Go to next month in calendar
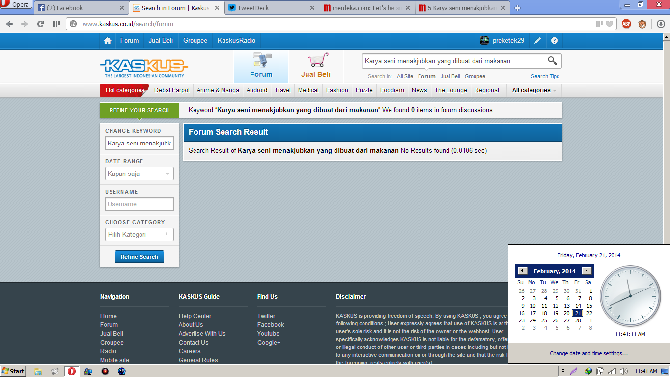The height and width of the screenshot is (377, 670). click(586, 271)
